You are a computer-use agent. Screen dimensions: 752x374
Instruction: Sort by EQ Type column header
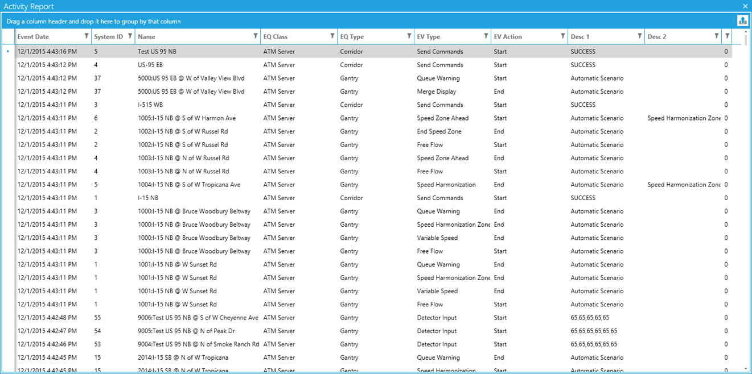(x=352, y=36)
